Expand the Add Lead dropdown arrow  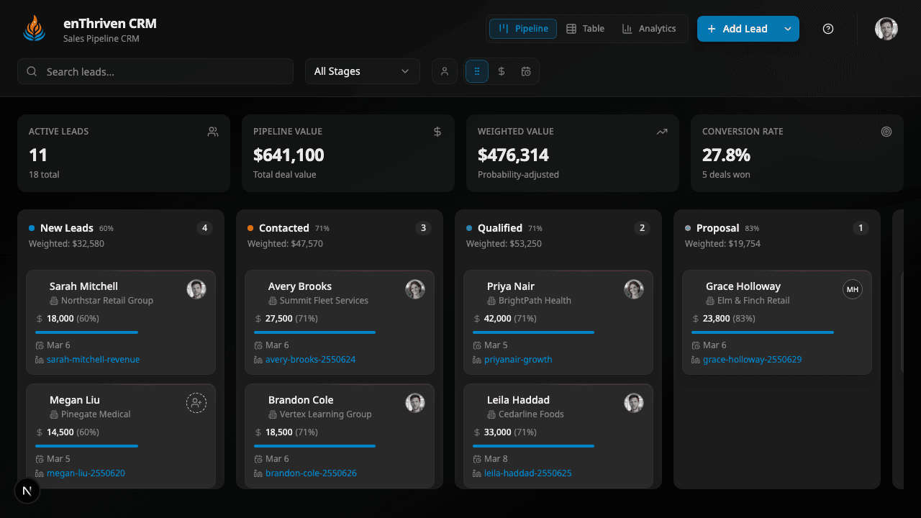pyautogui.click(x=788, y=29)
